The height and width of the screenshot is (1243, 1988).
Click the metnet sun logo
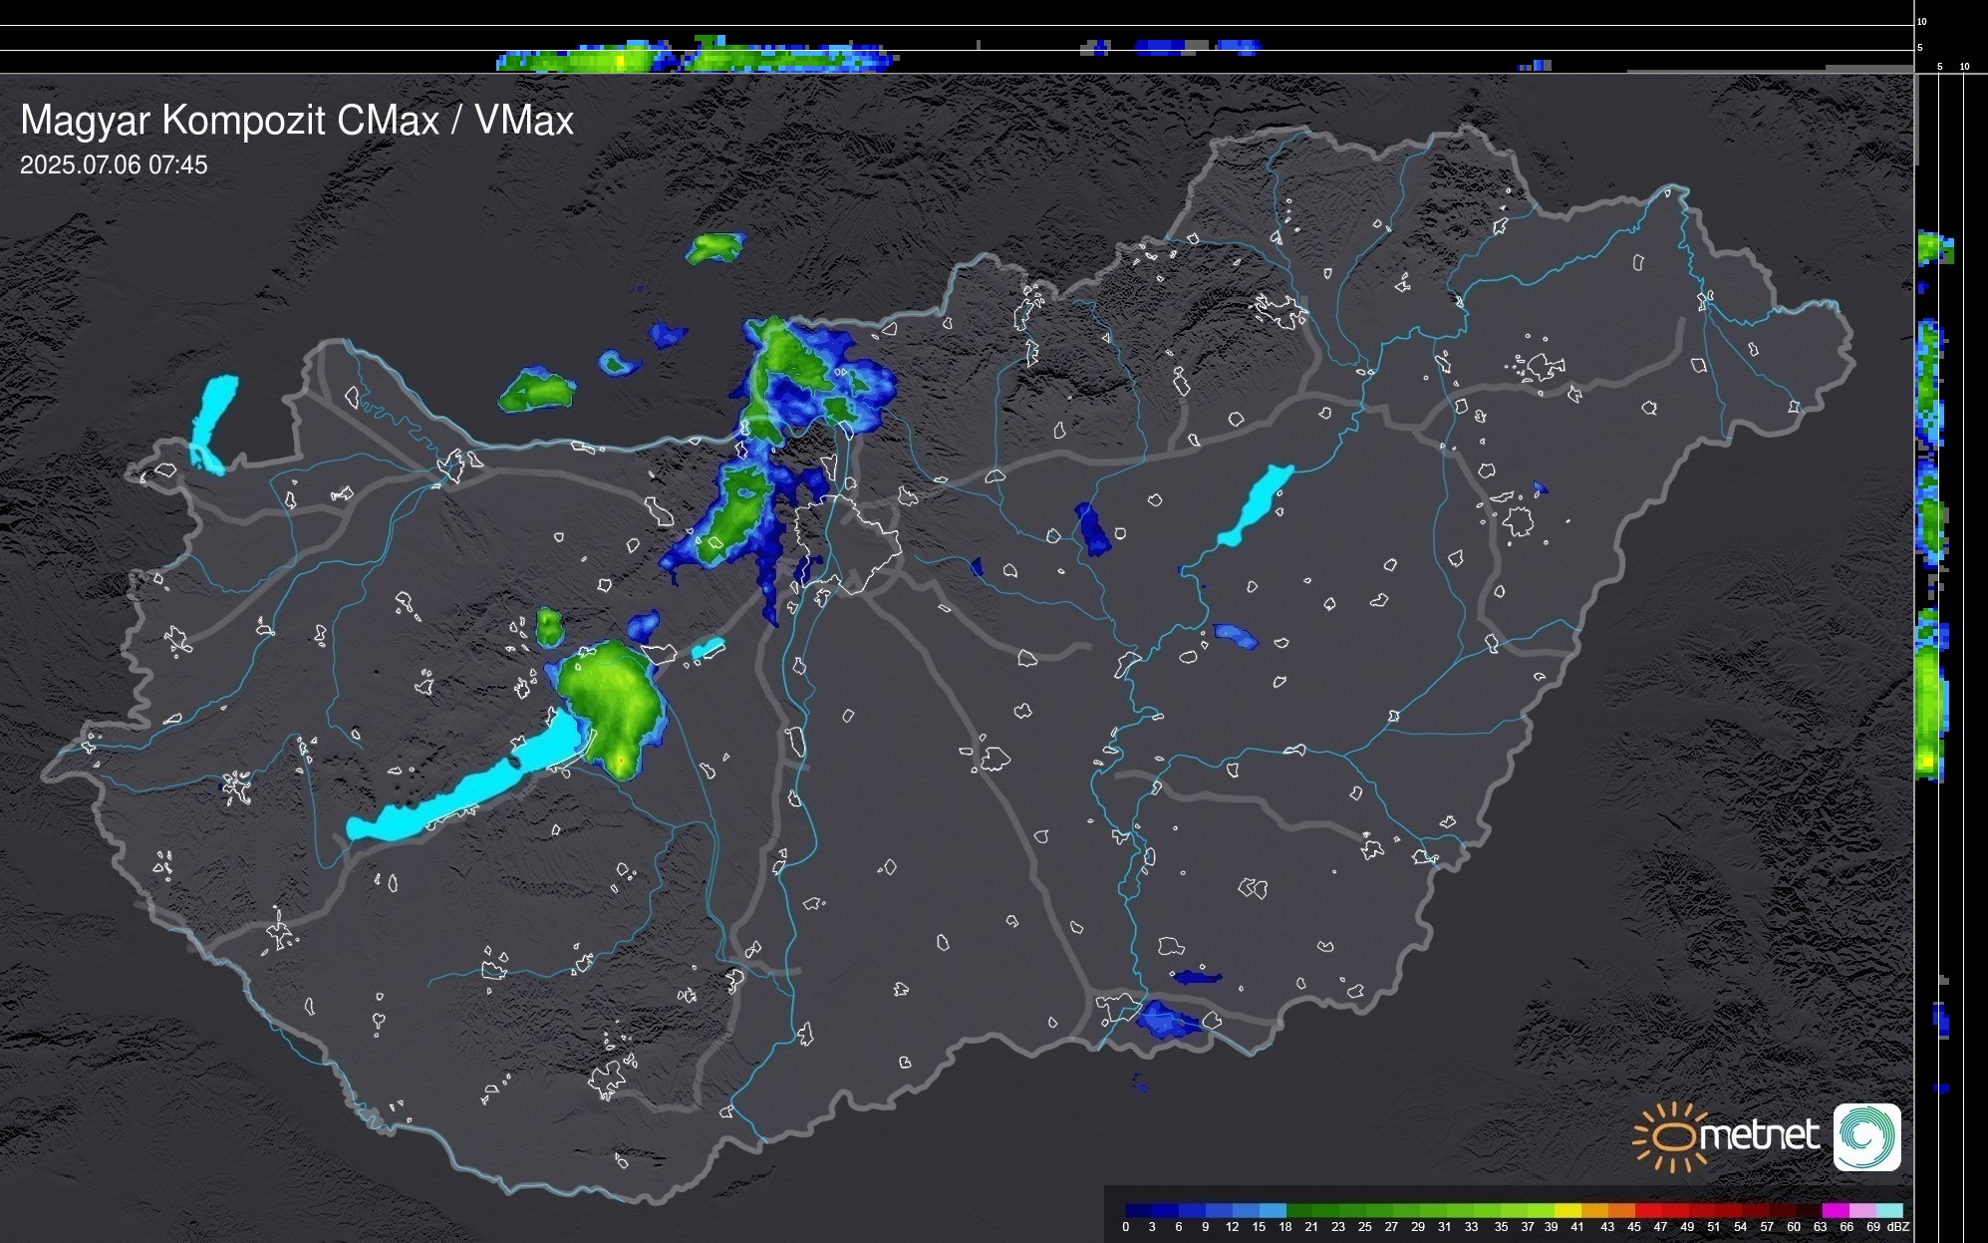pos(1670,1137)
